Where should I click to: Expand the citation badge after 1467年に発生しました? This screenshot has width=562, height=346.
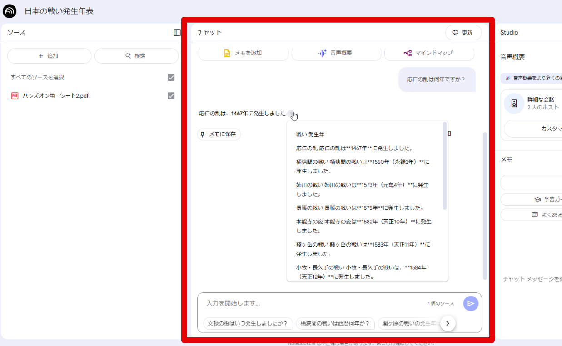[x=291, y=113]
